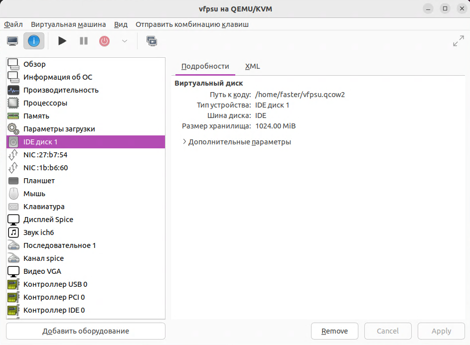Open the Файл menu
This screenshot has width=470, height=345.
click(x=13, y=24)
